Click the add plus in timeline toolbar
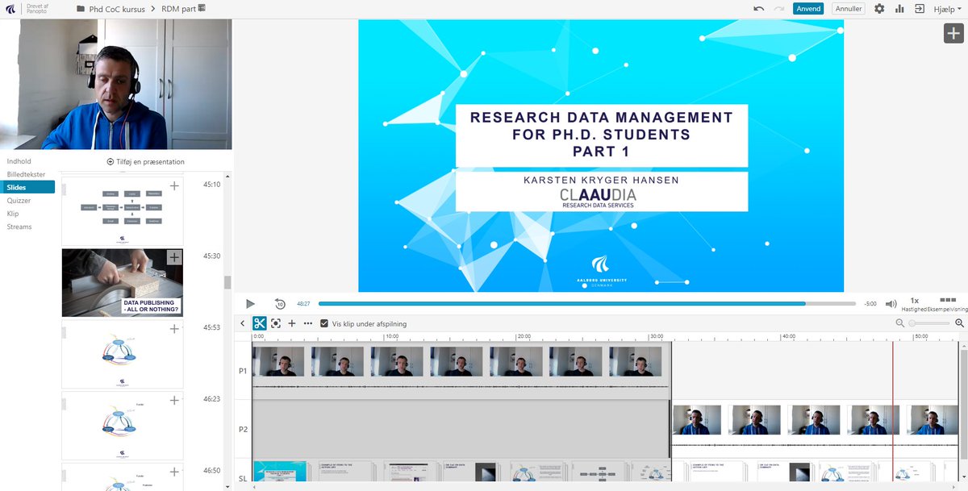This screenshot has height=491, width=968. tap(292, 323)
